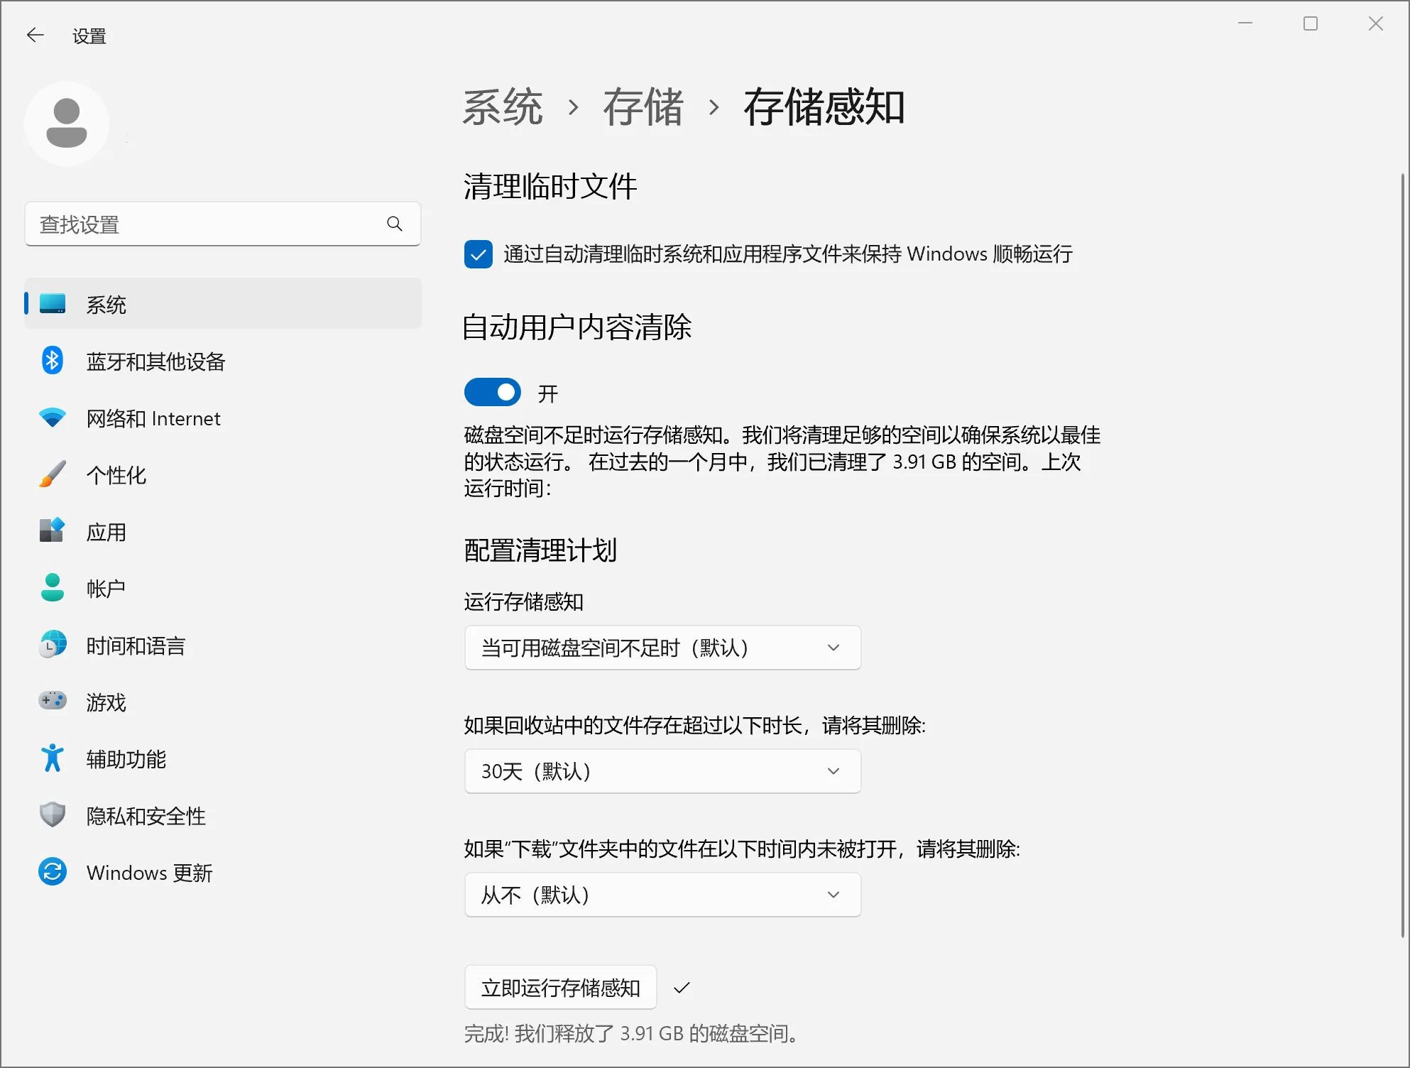Open 帐户 settings

223,588
